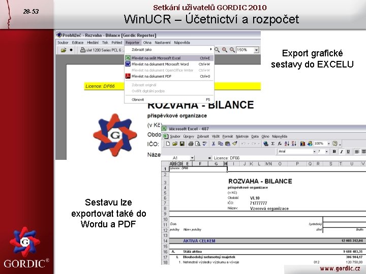Expand the Zobrazit jako submenu
366x274 pixels.
[169, 49]
